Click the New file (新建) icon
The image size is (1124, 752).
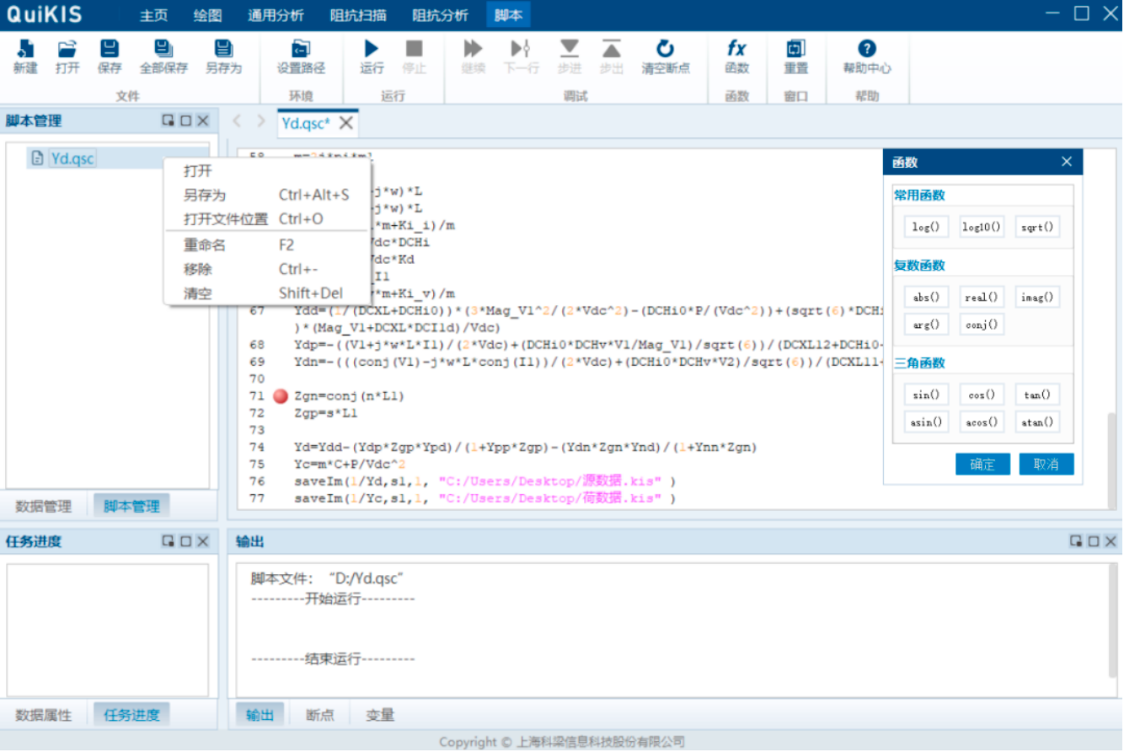[x=25, y=50]
